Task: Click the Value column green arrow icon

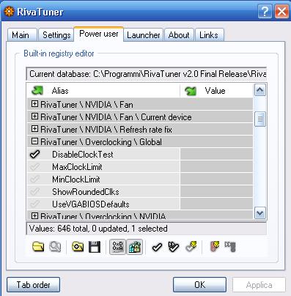Action: (191, 91)
